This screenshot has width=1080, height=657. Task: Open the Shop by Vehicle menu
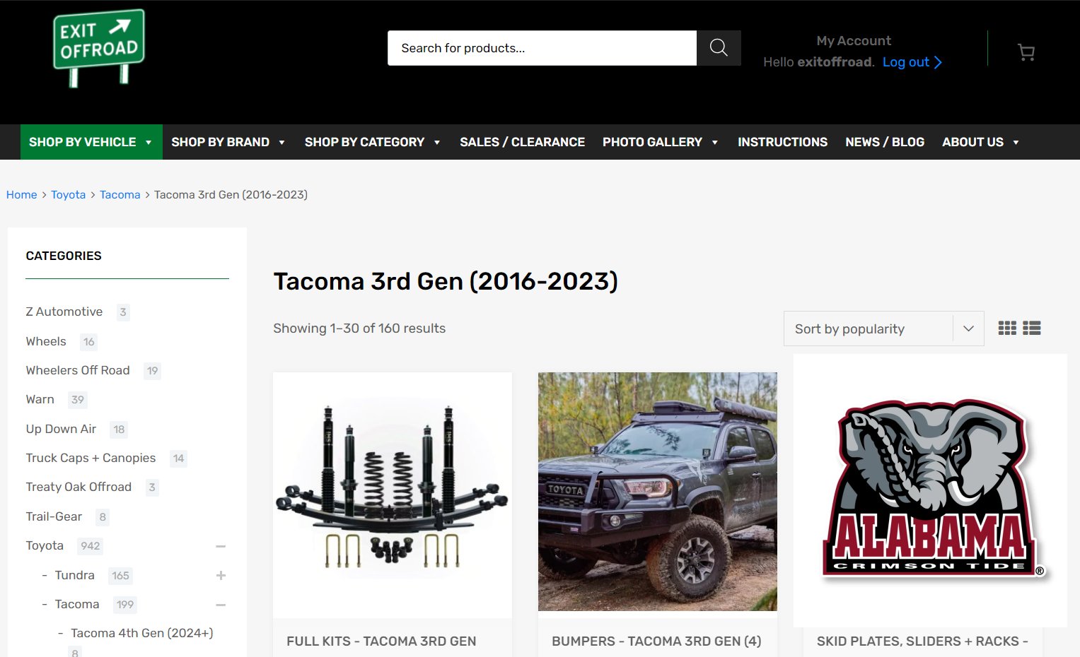pyautogui.click(x=91, y=142)
